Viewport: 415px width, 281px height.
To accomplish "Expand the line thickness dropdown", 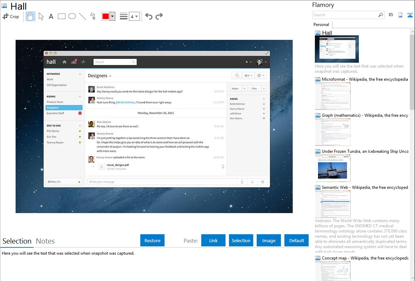I will 134,16.
